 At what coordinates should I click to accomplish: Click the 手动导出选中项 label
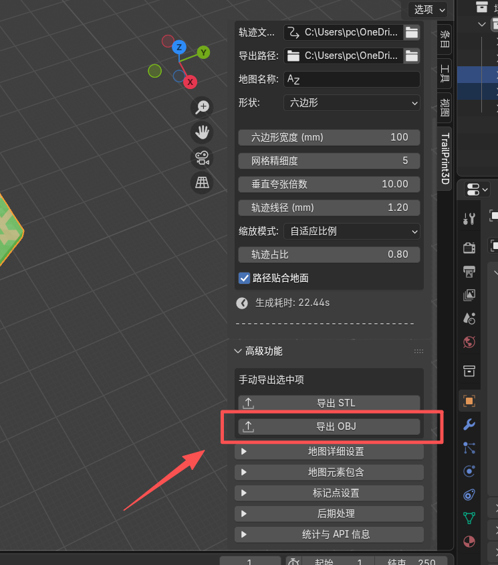(271, 380)
